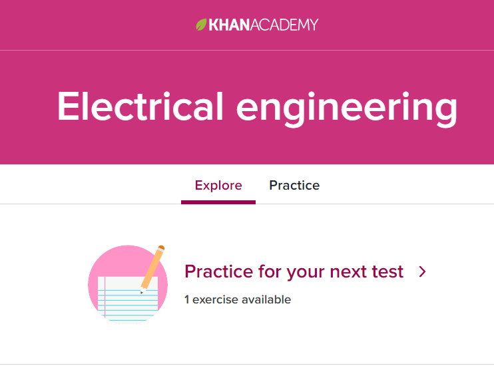Switch to the Practice tab

[x=294, y=185]
